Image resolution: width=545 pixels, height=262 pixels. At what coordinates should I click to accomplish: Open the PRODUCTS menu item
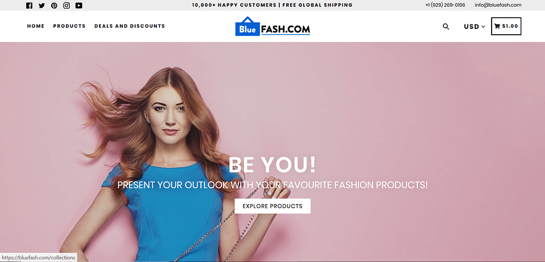click(69, 26)
